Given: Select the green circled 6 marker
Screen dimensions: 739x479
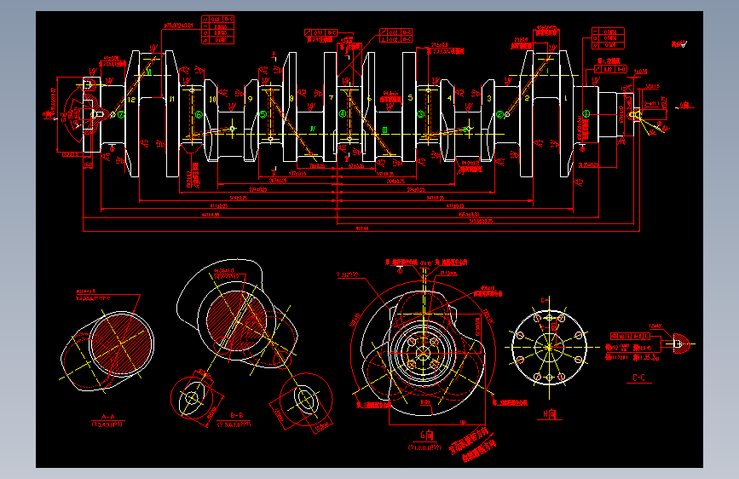Looking at the screenshot, I should [x=199, y=114].
